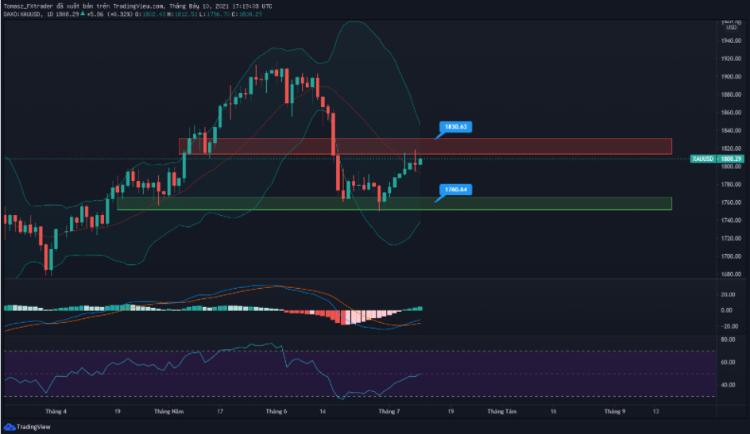The width and height of the screenshot is (750, 434).
Task: Click the 17 date label on time axis
Action: click(220, 411)
